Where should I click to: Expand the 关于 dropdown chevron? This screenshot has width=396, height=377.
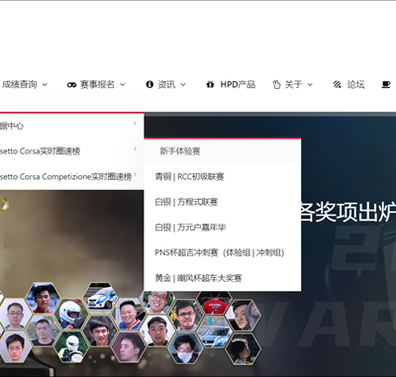pos(310,84)
